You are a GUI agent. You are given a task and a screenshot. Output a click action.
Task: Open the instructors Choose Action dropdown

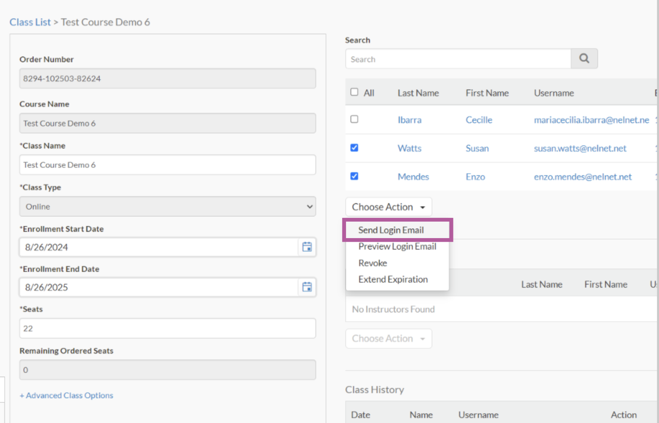(x=388, y=339)
